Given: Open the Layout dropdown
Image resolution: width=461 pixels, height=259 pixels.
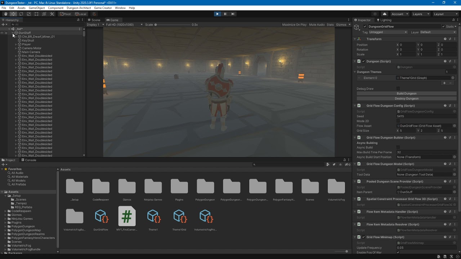Looking at the screenshot, I should point(446,14).
